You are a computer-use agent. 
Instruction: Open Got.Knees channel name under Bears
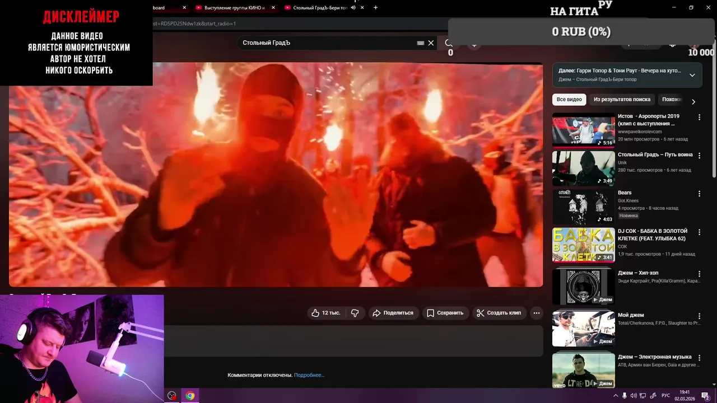pyautogui.click(x=628, y=200)
